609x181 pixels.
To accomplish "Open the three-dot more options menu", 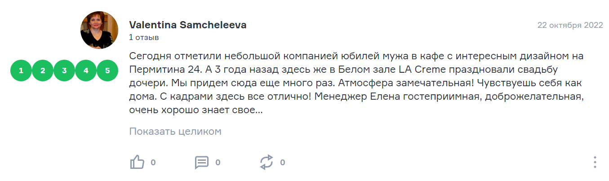I will pos(595,162).
